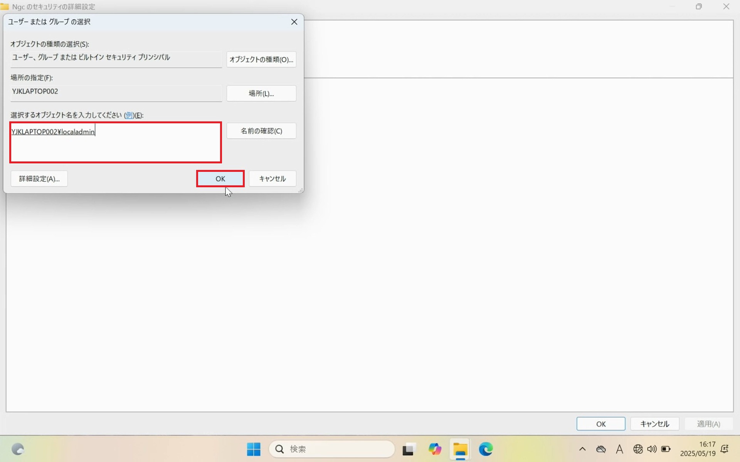Open the 場所(L)... location picker
This screenshot has height=462, width=740.
[261, 93]
